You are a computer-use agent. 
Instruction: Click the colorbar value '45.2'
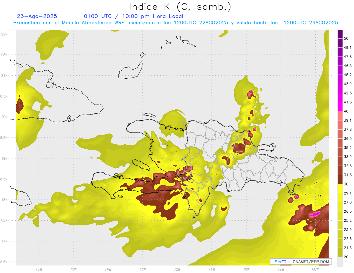point(348,75)
